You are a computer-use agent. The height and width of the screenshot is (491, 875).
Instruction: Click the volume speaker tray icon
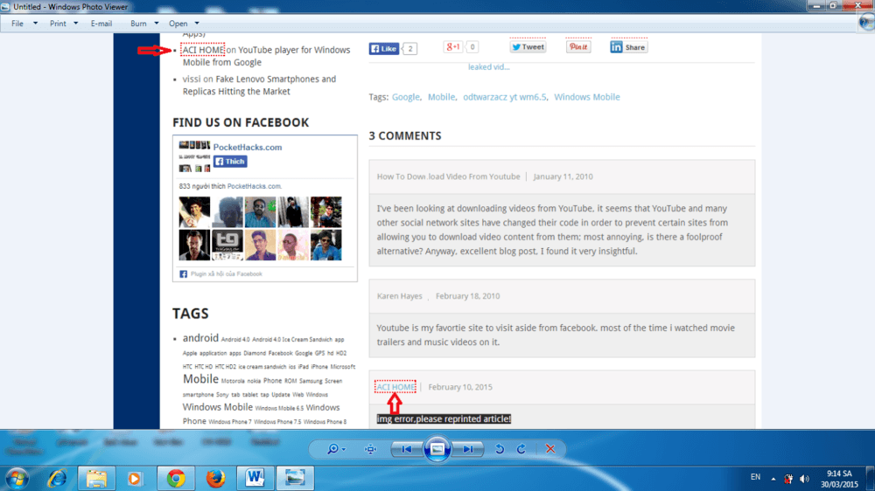click(x=804, y=479)
